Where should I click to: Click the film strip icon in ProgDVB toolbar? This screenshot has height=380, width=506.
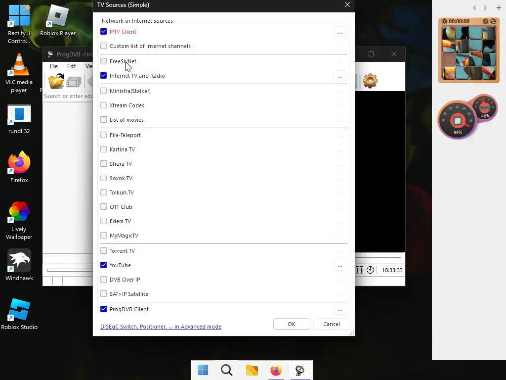point(74,82)
